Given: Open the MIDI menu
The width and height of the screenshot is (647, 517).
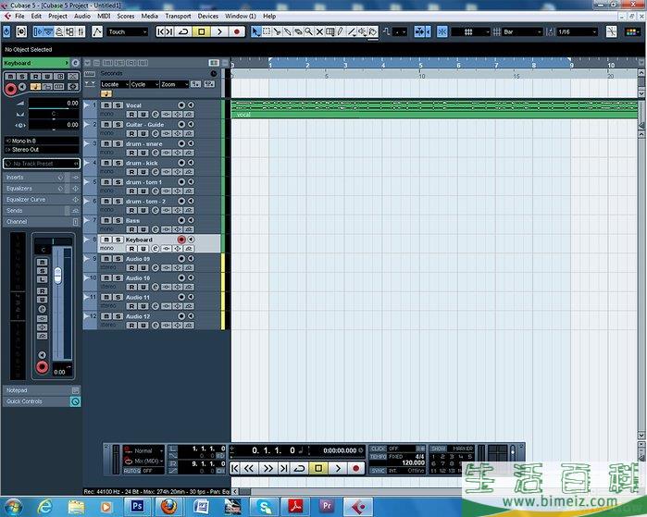Looking at the screenshot, I should pyautogui.click(x=104, y=16).
